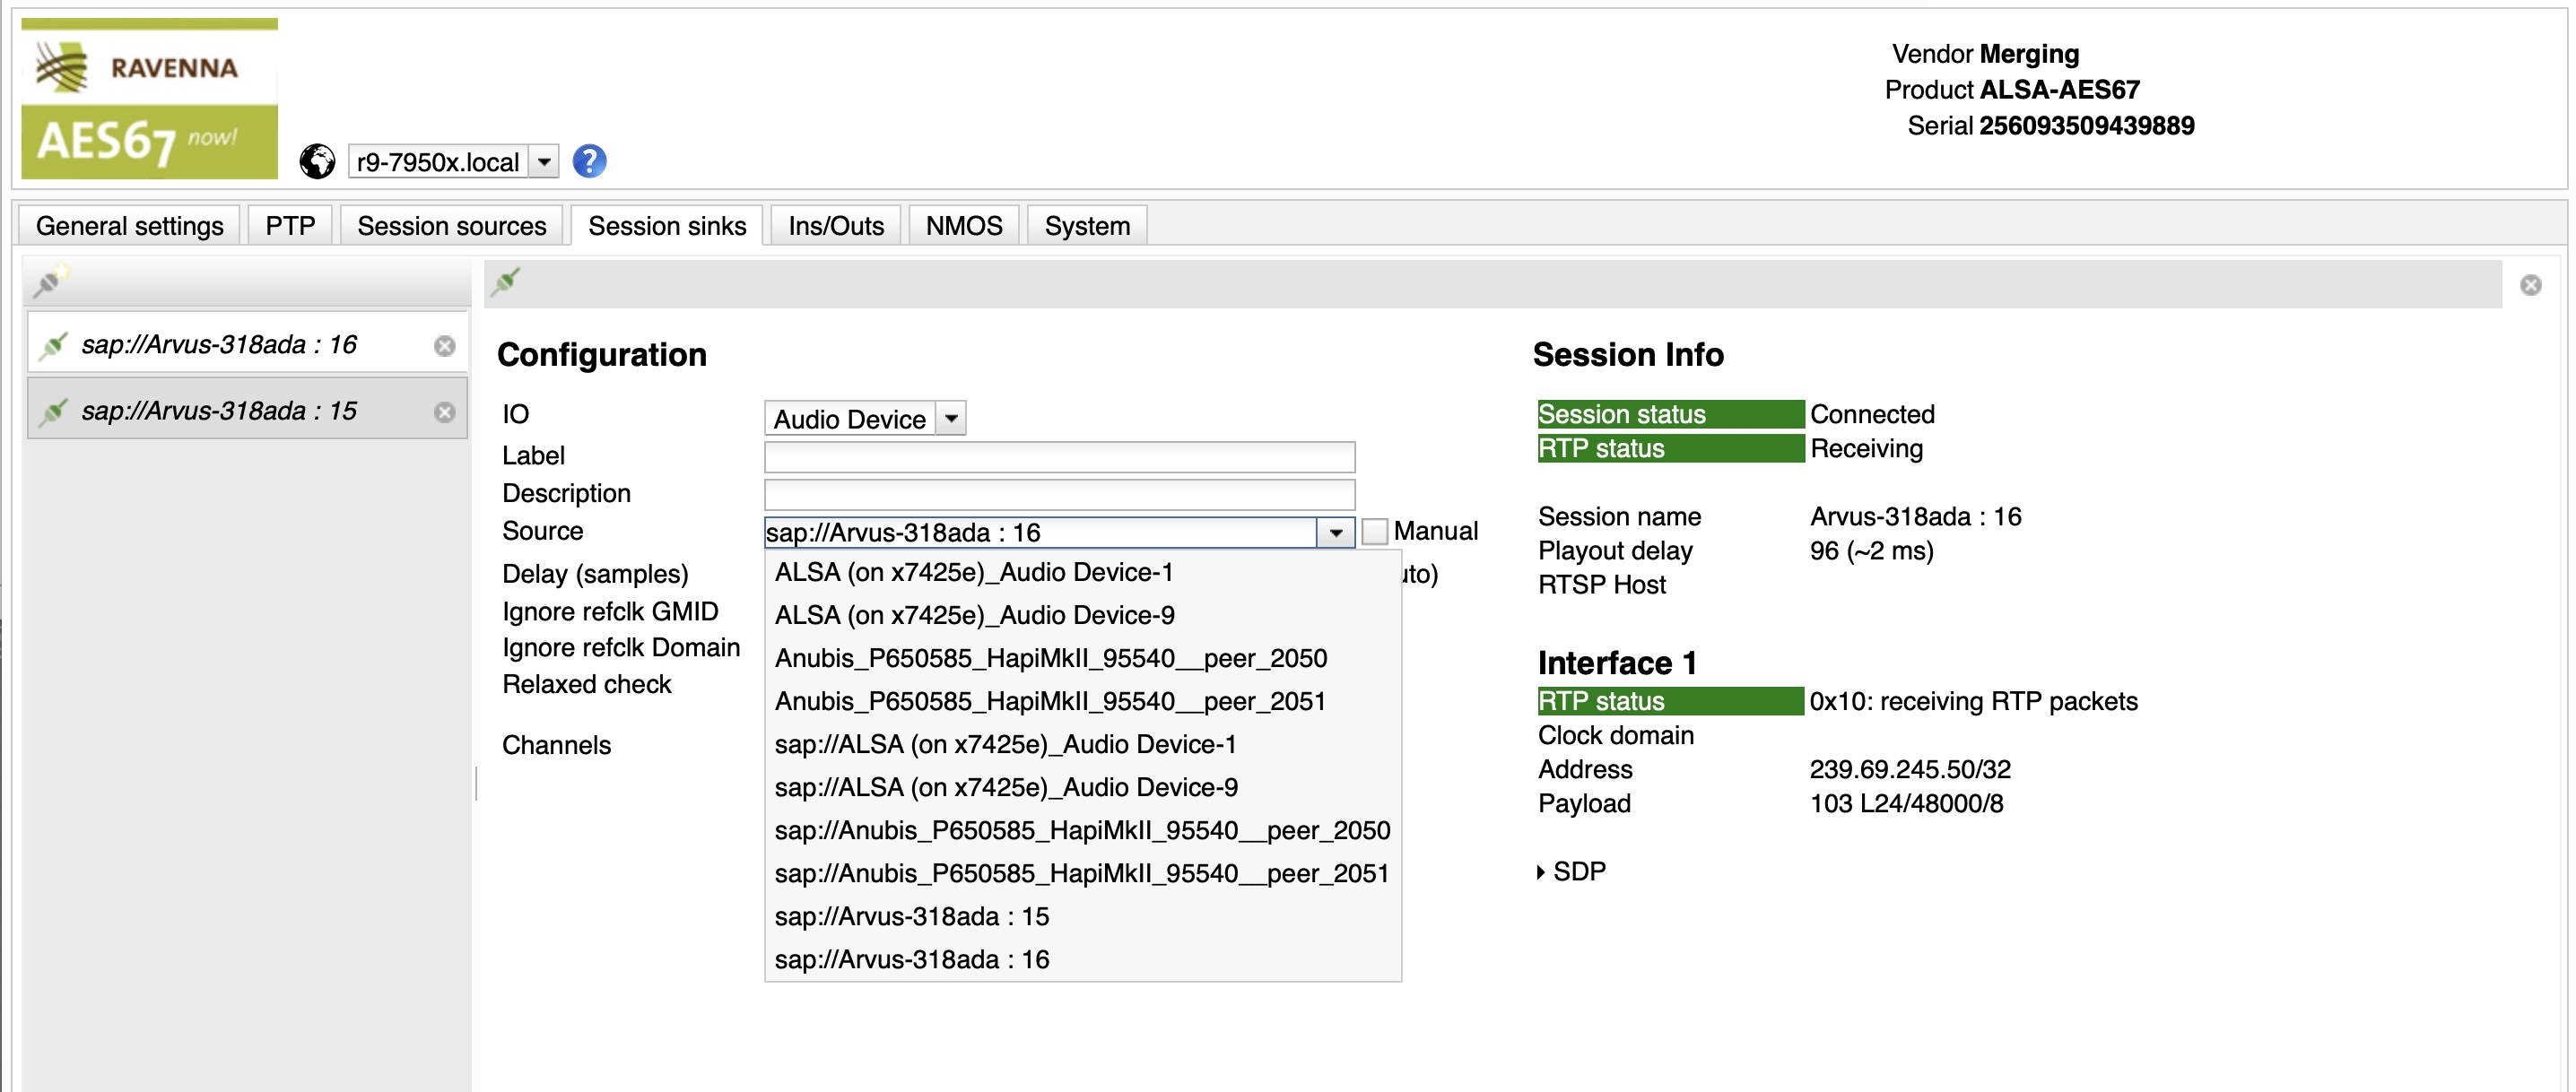This screenshot has height=1092, width=2576.
Task: Remove sink sap://Arvus-318ada : 15 from list
Action: [445, 412]
